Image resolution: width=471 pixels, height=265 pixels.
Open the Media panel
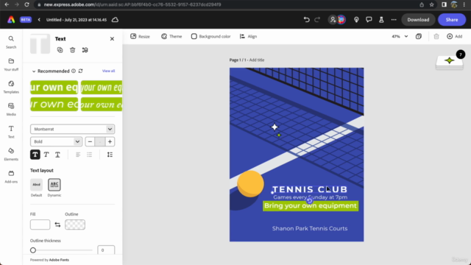[11, 109]
